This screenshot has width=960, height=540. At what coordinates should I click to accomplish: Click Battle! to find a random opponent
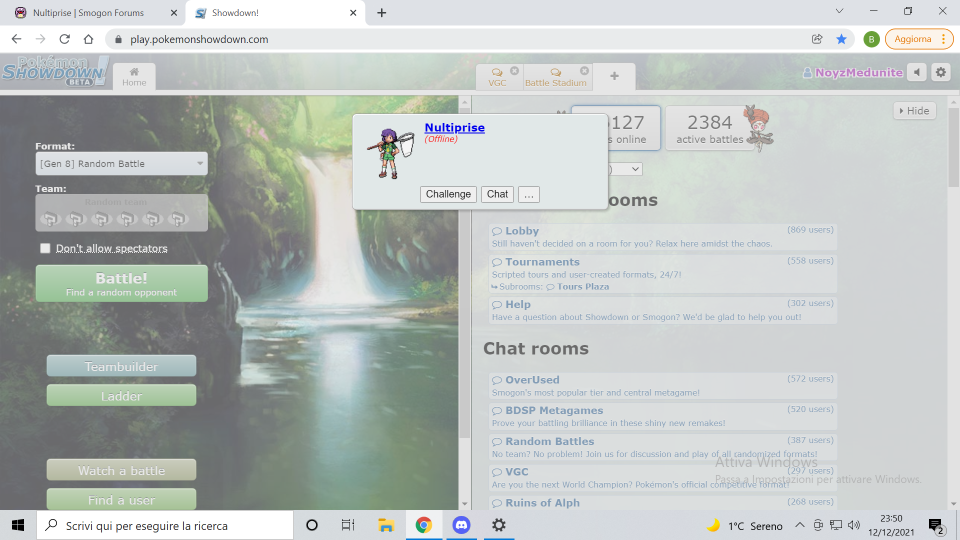point(121,283)
